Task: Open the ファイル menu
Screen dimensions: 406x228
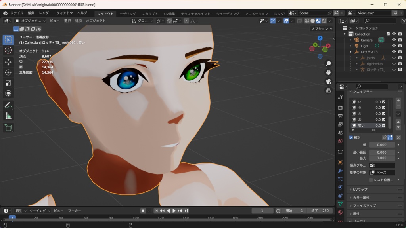Action: pyautogui.click(x=17, y=13)
